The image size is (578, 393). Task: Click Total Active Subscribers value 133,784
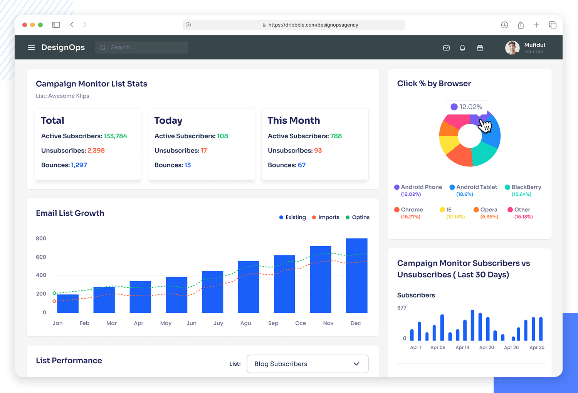115,136
